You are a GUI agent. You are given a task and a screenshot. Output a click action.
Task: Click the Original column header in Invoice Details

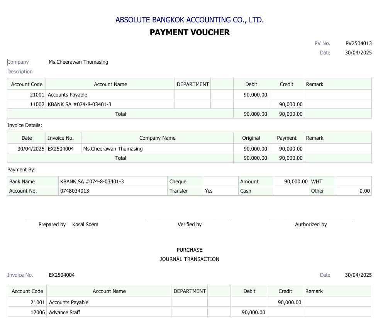(x=251, y=138)
